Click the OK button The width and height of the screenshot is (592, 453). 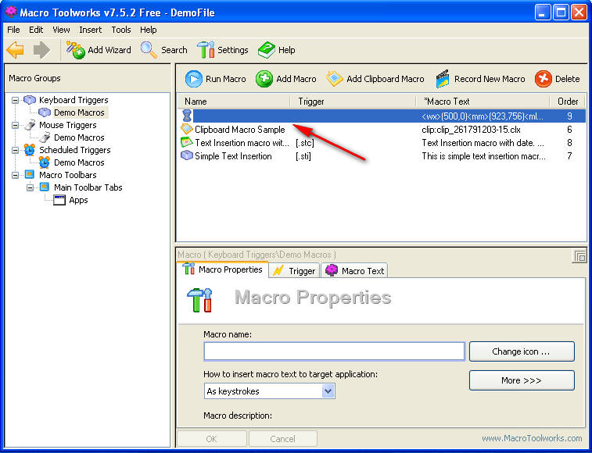click(x=212, y=439)
